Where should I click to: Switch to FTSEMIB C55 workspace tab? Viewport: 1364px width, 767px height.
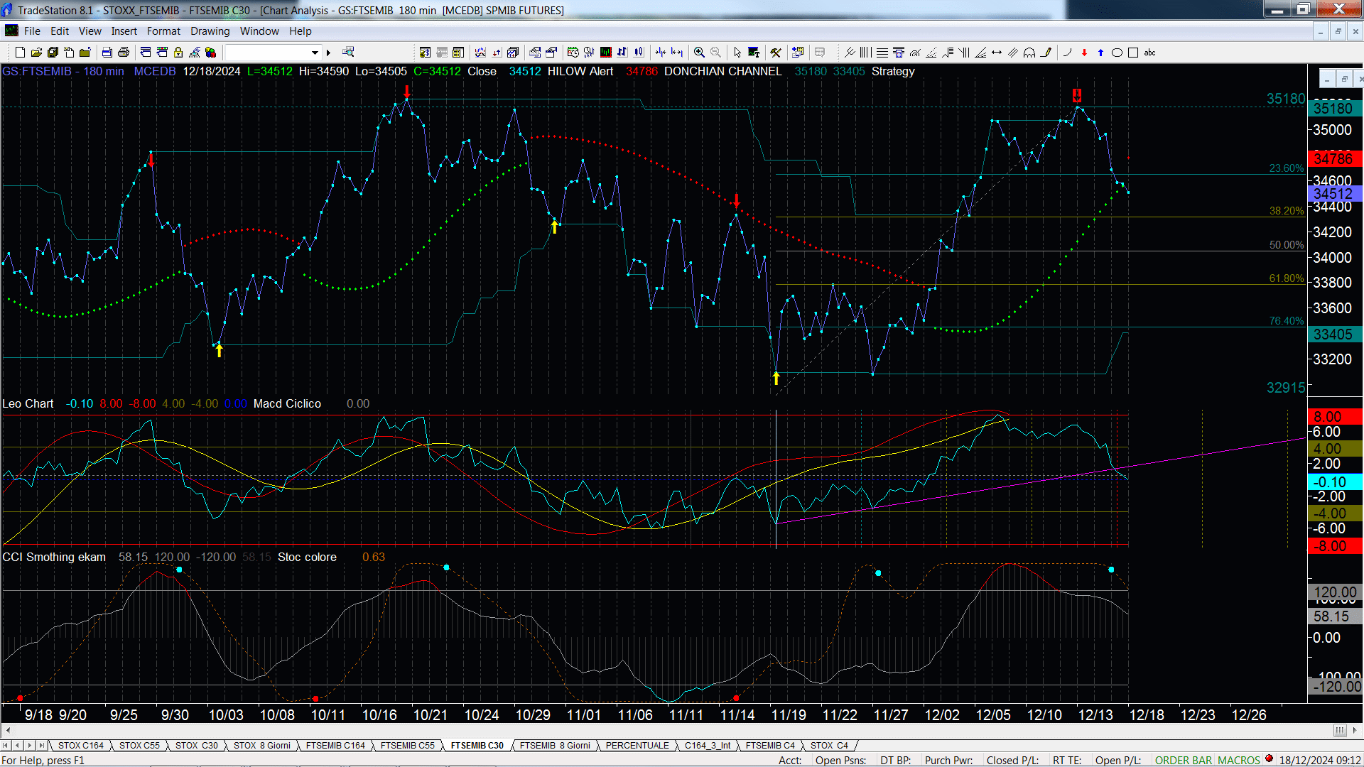tap(407, 745)
